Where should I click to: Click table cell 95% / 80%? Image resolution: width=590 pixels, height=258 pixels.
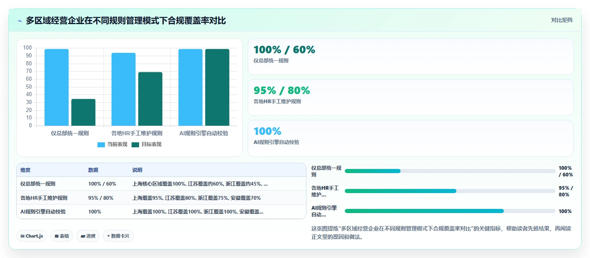click(x=106, y=198)
